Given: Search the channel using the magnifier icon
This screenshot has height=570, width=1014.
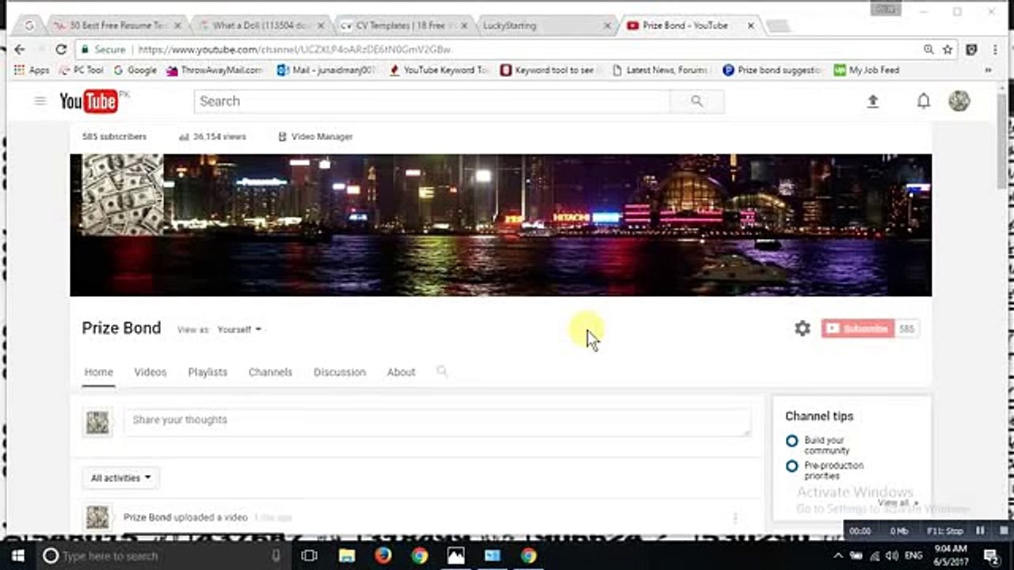Looking at the screenshot, I should click(x=442, y=371).
